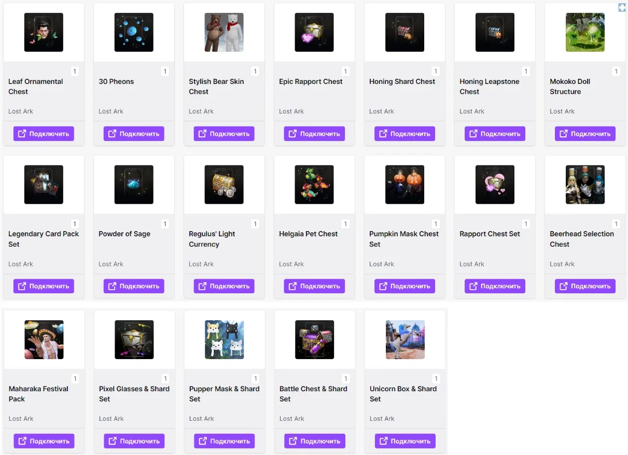Connect the Maharaka Festival Pack drop
The image size is (628, 455).
tap(44, 441)
